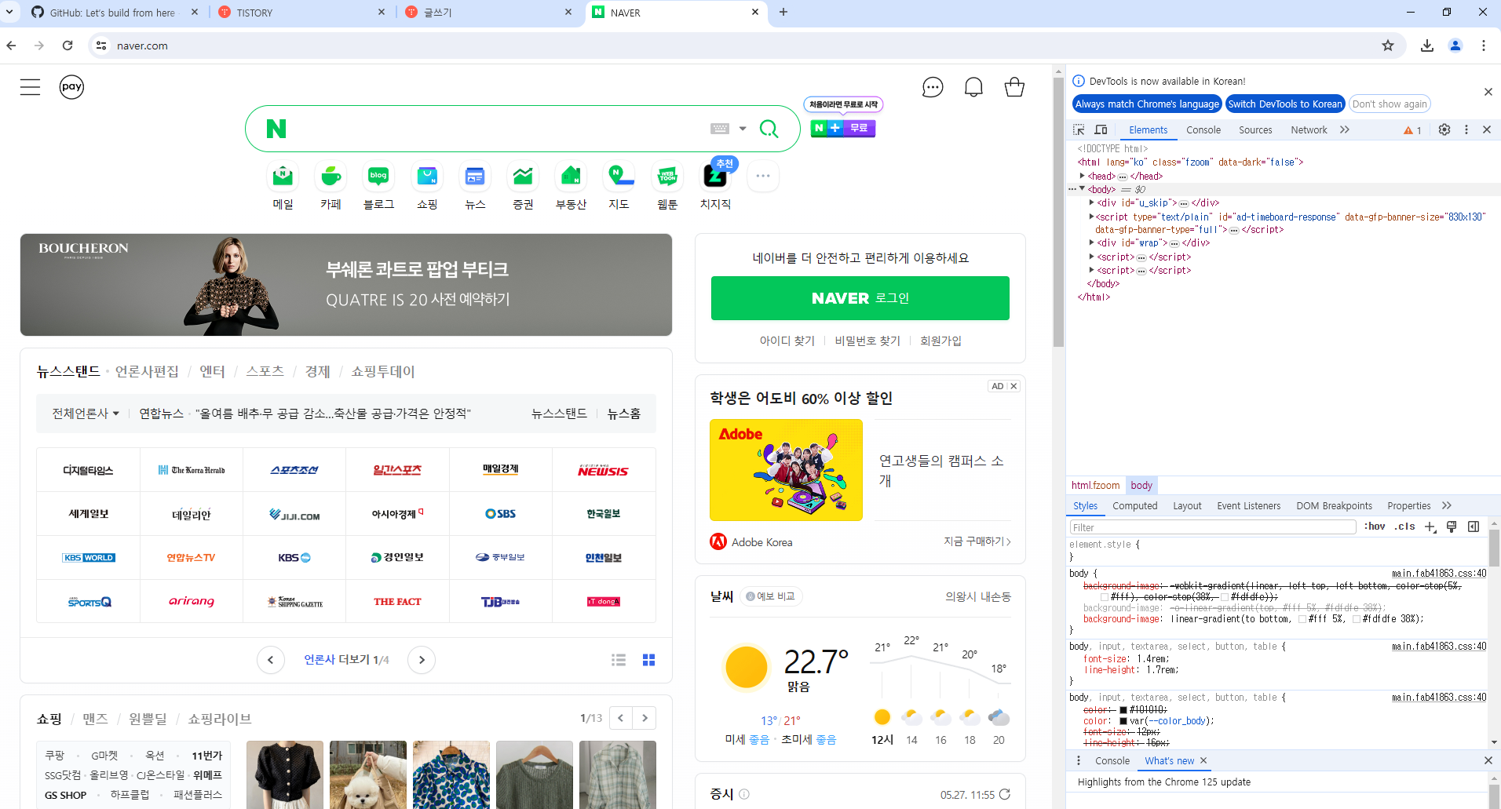
Task: Open the #fff 5% color swatch in linear-gradient
Action: point(1302,619)
